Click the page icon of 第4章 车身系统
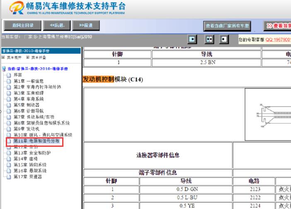Viewport: 291px width, 209px height. coord(9,99)
